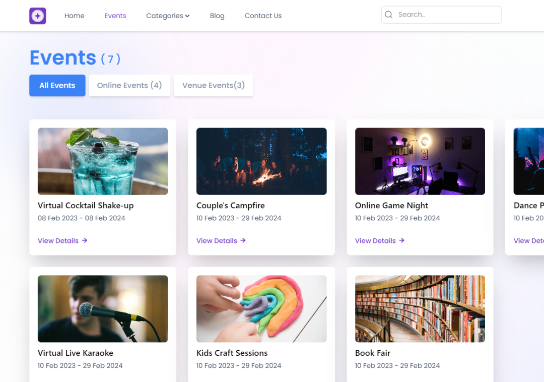Open the Book Fair event title

point(373,353)
